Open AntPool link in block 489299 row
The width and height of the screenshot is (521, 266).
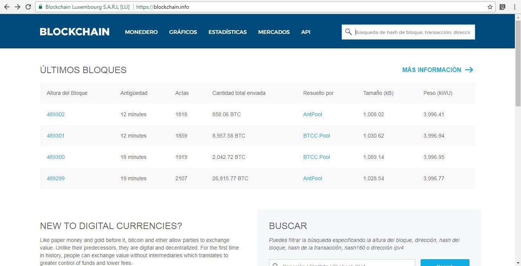313,178
